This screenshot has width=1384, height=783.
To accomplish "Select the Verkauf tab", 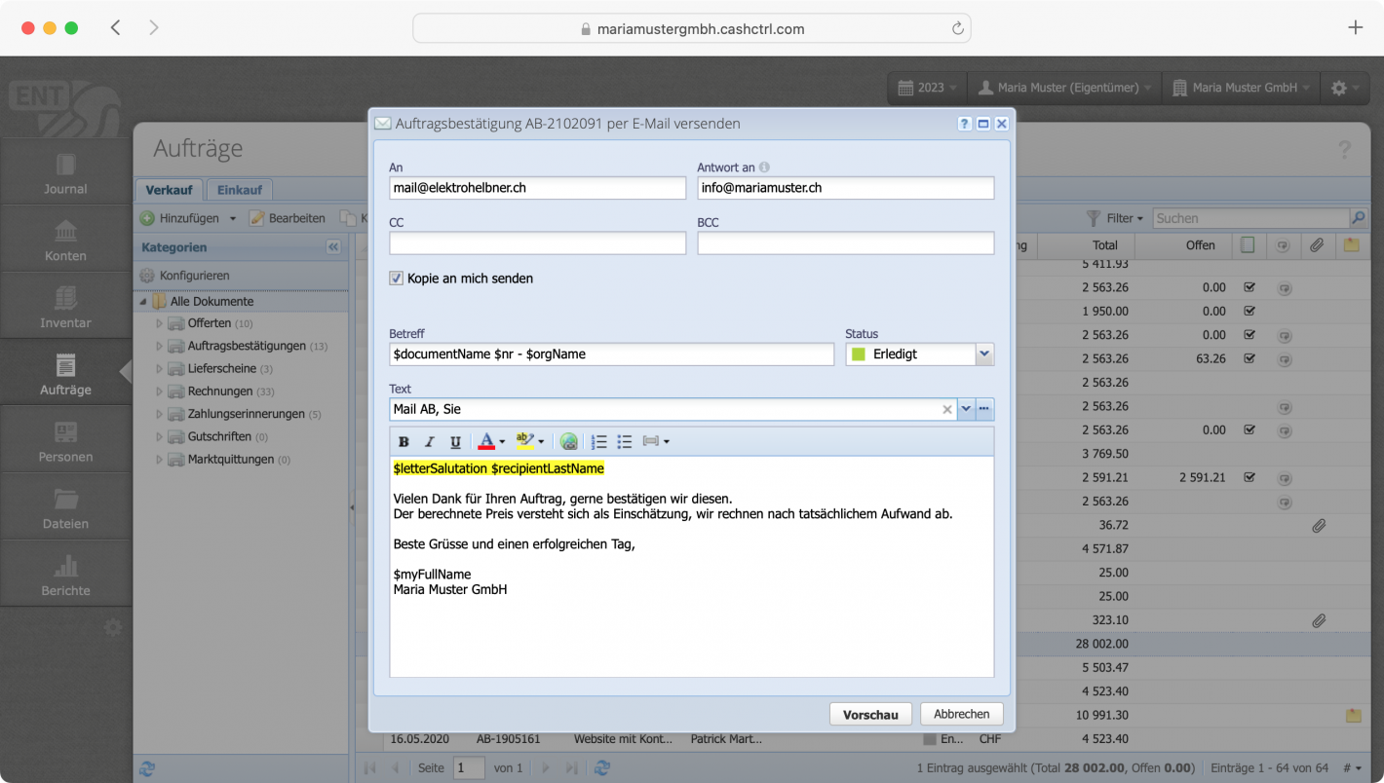I will (x=169, y=189).
